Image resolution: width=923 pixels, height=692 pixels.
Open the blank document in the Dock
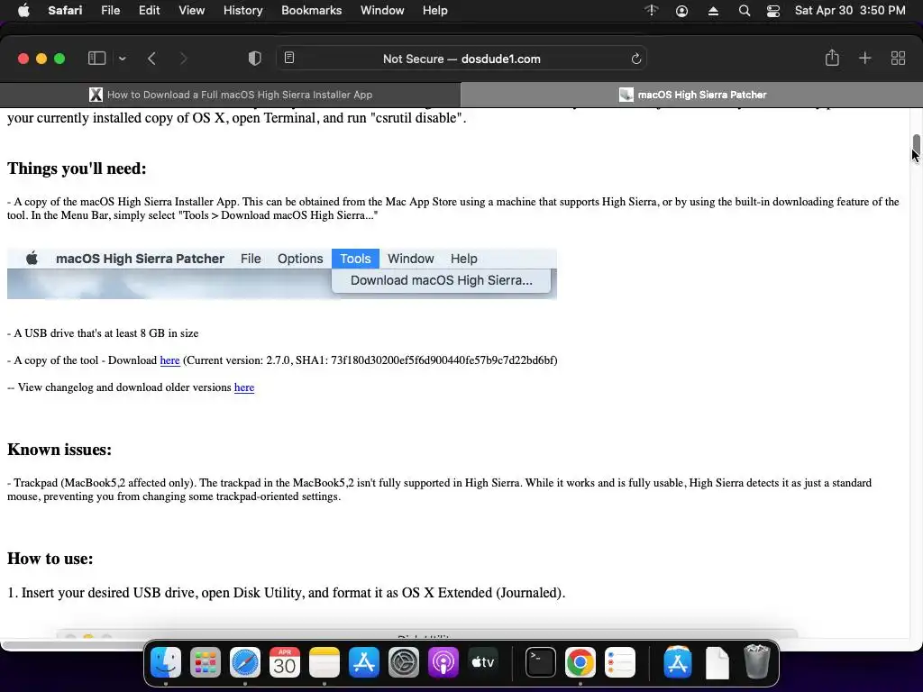(x=717, y=662)
